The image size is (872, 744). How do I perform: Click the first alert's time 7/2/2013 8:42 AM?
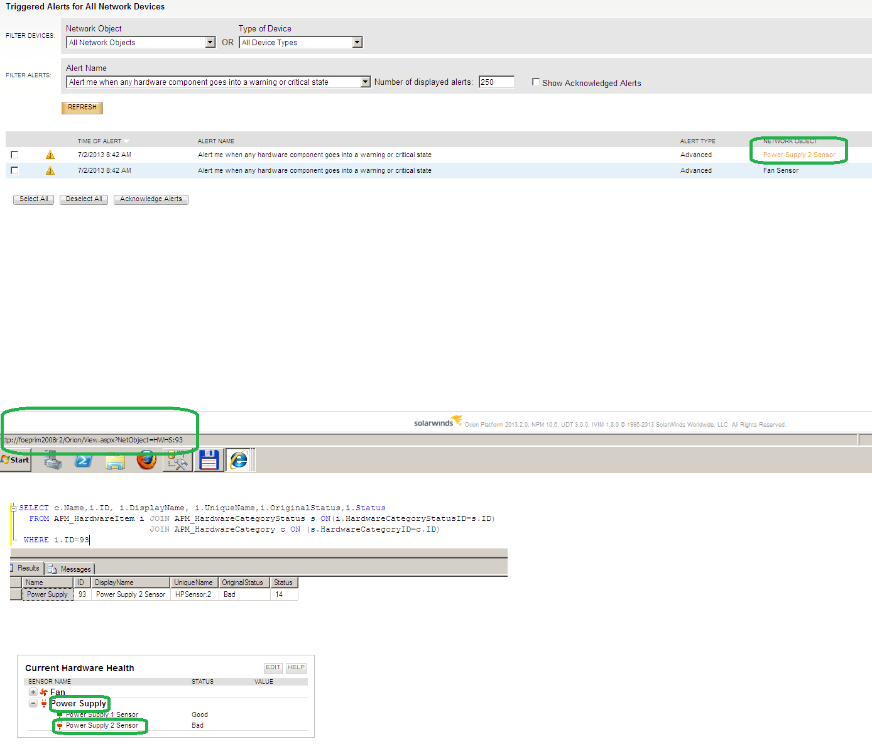pos(104,155)
